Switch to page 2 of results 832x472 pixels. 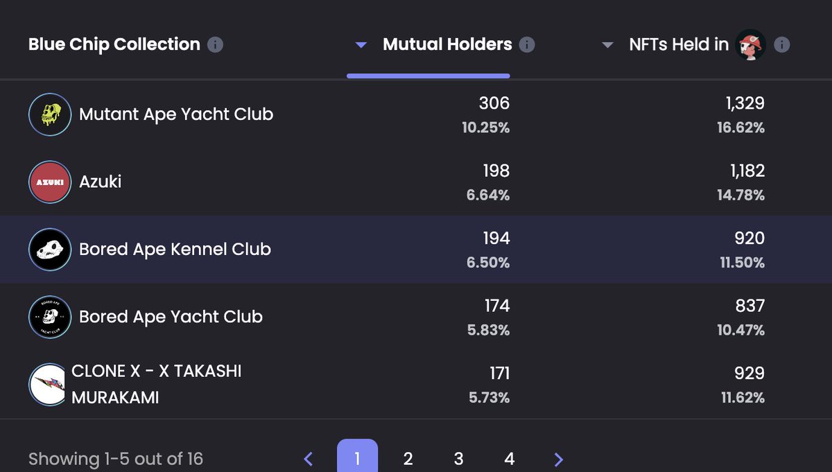click(408, 459)
